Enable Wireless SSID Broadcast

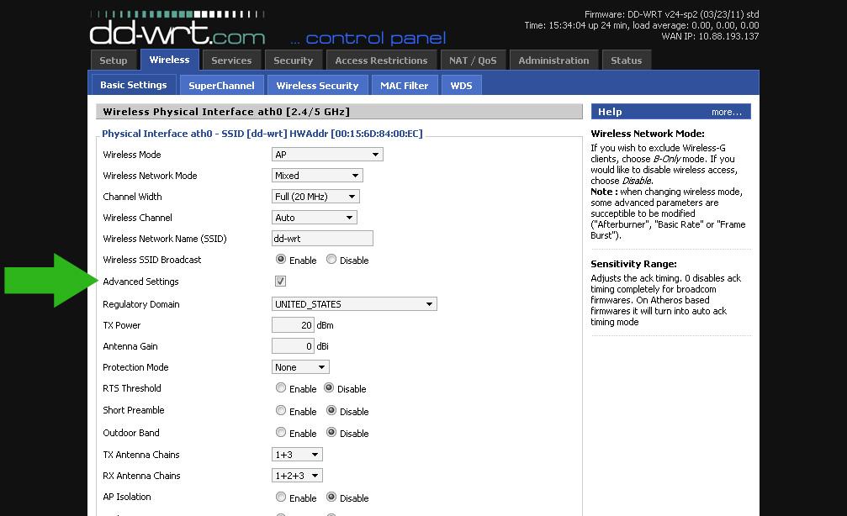click(x=281, y=259)
